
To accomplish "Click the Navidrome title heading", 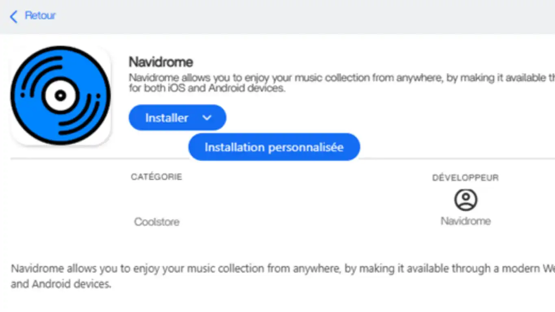I will coord(160,62).
